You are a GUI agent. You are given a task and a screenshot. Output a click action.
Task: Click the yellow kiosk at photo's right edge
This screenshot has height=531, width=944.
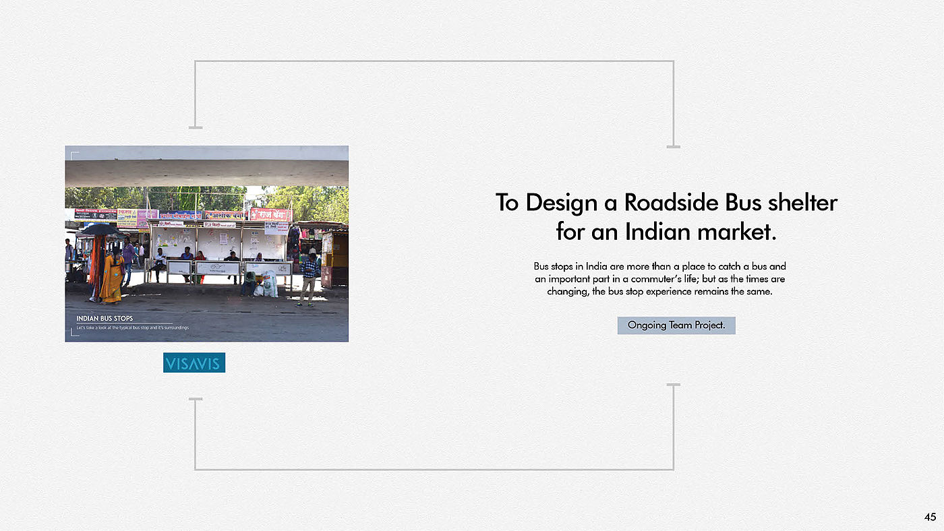335,258
